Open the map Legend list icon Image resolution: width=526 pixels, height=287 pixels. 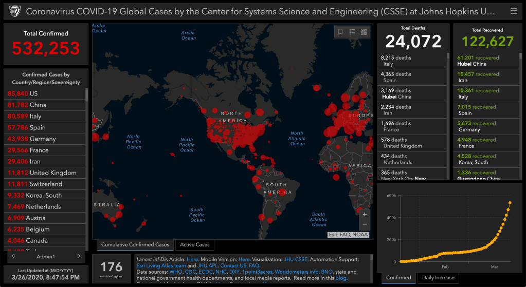[352, 32]
